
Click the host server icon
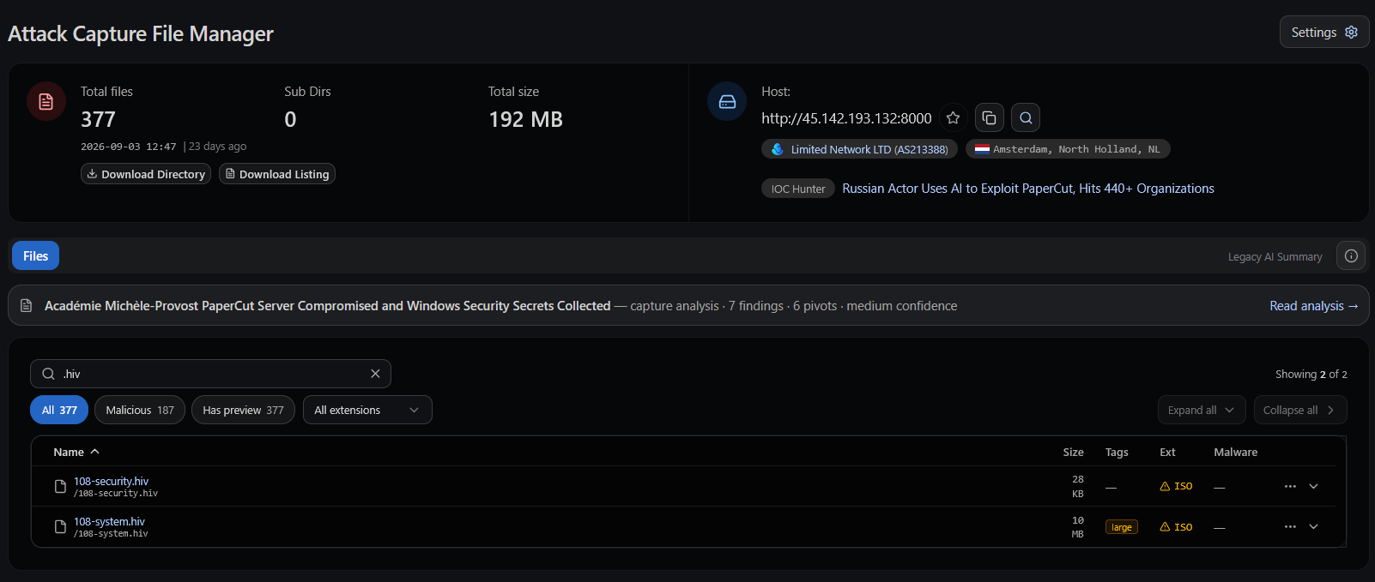point(727,101)
